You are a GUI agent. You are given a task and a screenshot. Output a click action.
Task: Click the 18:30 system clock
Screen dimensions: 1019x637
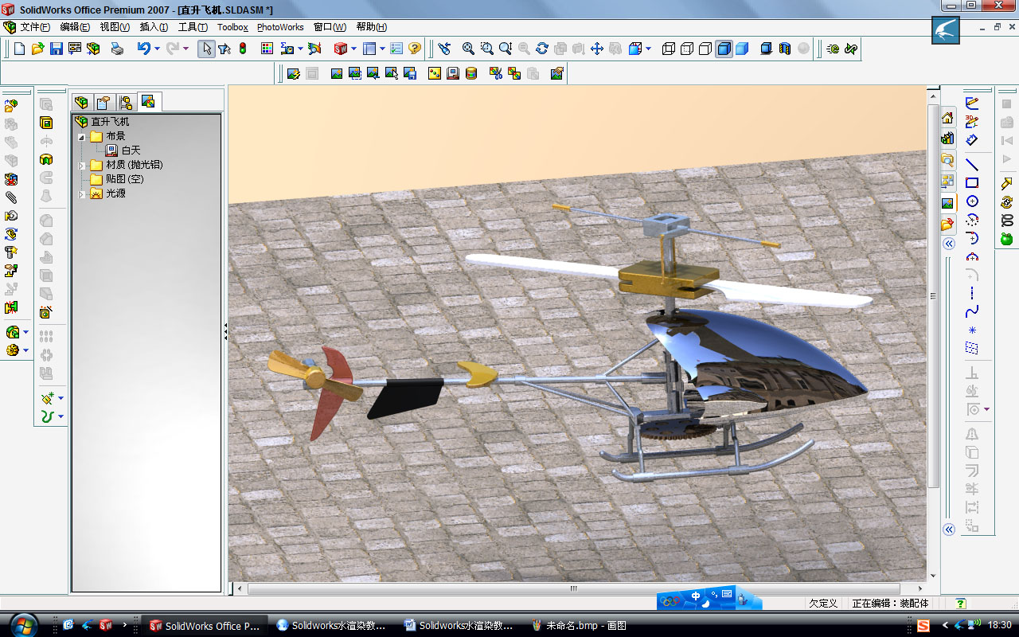999,626
